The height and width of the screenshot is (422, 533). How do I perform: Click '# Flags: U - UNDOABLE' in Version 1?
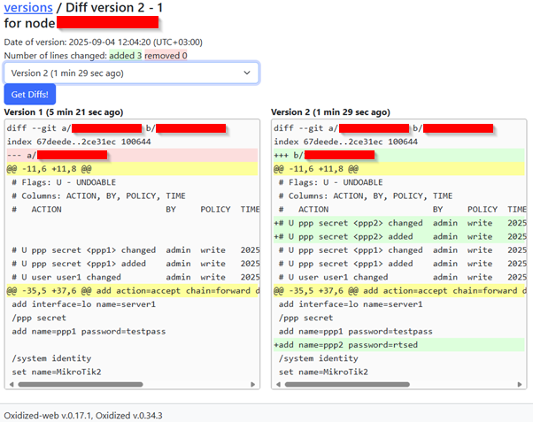64,182
